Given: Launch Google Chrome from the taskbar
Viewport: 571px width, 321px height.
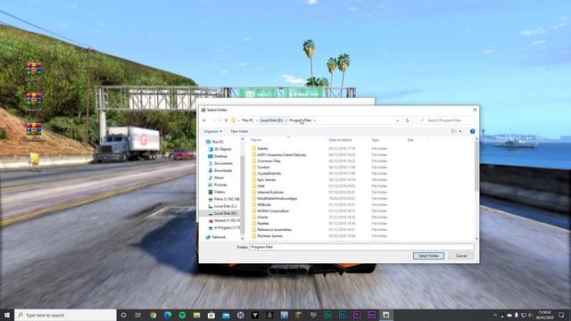Looking at the screenshot, I should coord(153,315).
